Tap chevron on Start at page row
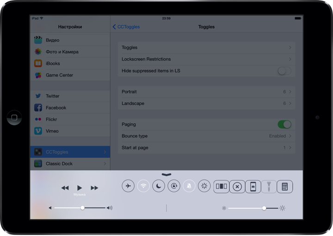Screen dimensions: 333x236 click(x=290, y=148)
